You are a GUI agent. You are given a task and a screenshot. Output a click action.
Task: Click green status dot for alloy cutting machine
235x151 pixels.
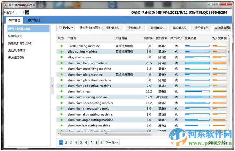pos(62,52)
